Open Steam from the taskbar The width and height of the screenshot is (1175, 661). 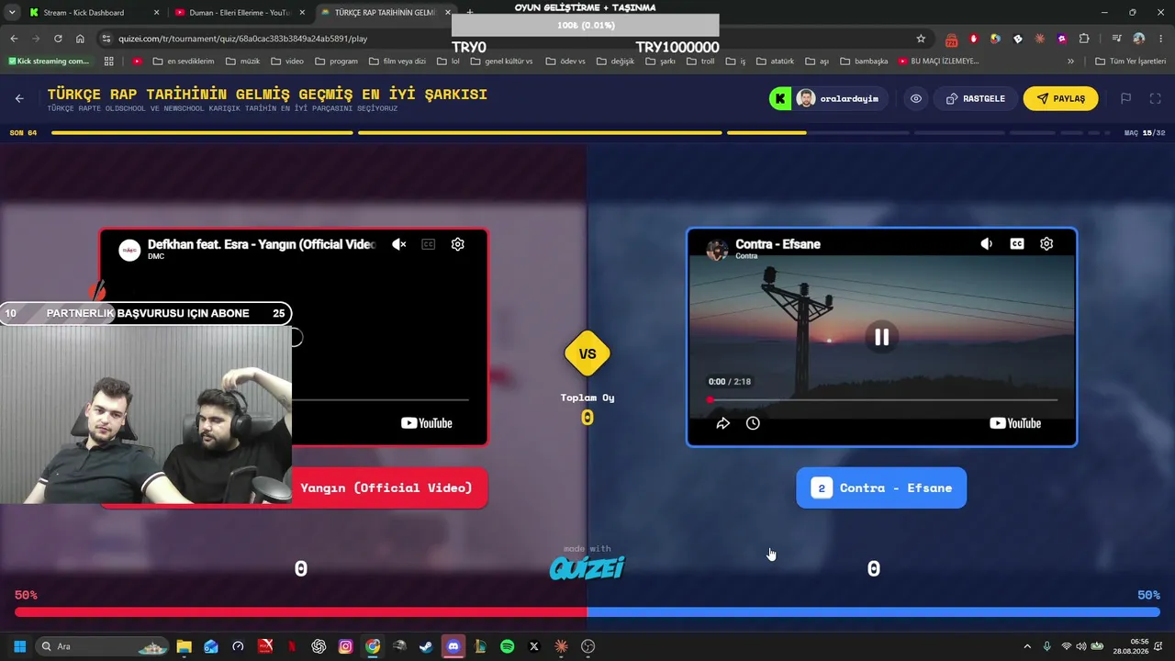coord(426,646)
